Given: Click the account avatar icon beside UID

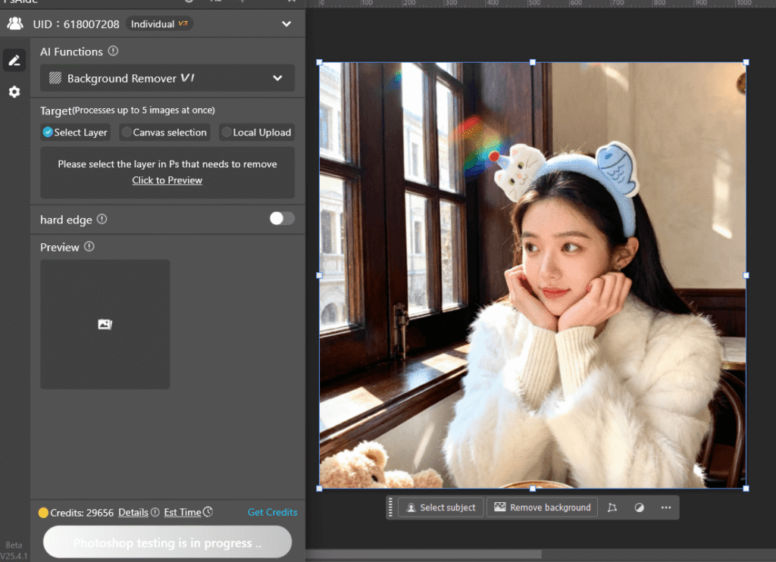Looking at the screenshot, I should 16,23.
